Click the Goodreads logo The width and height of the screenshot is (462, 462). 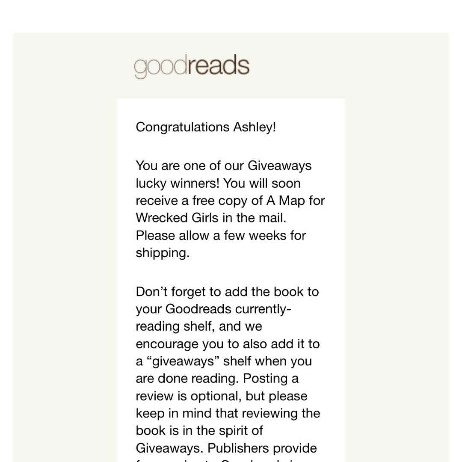point(192,67)
